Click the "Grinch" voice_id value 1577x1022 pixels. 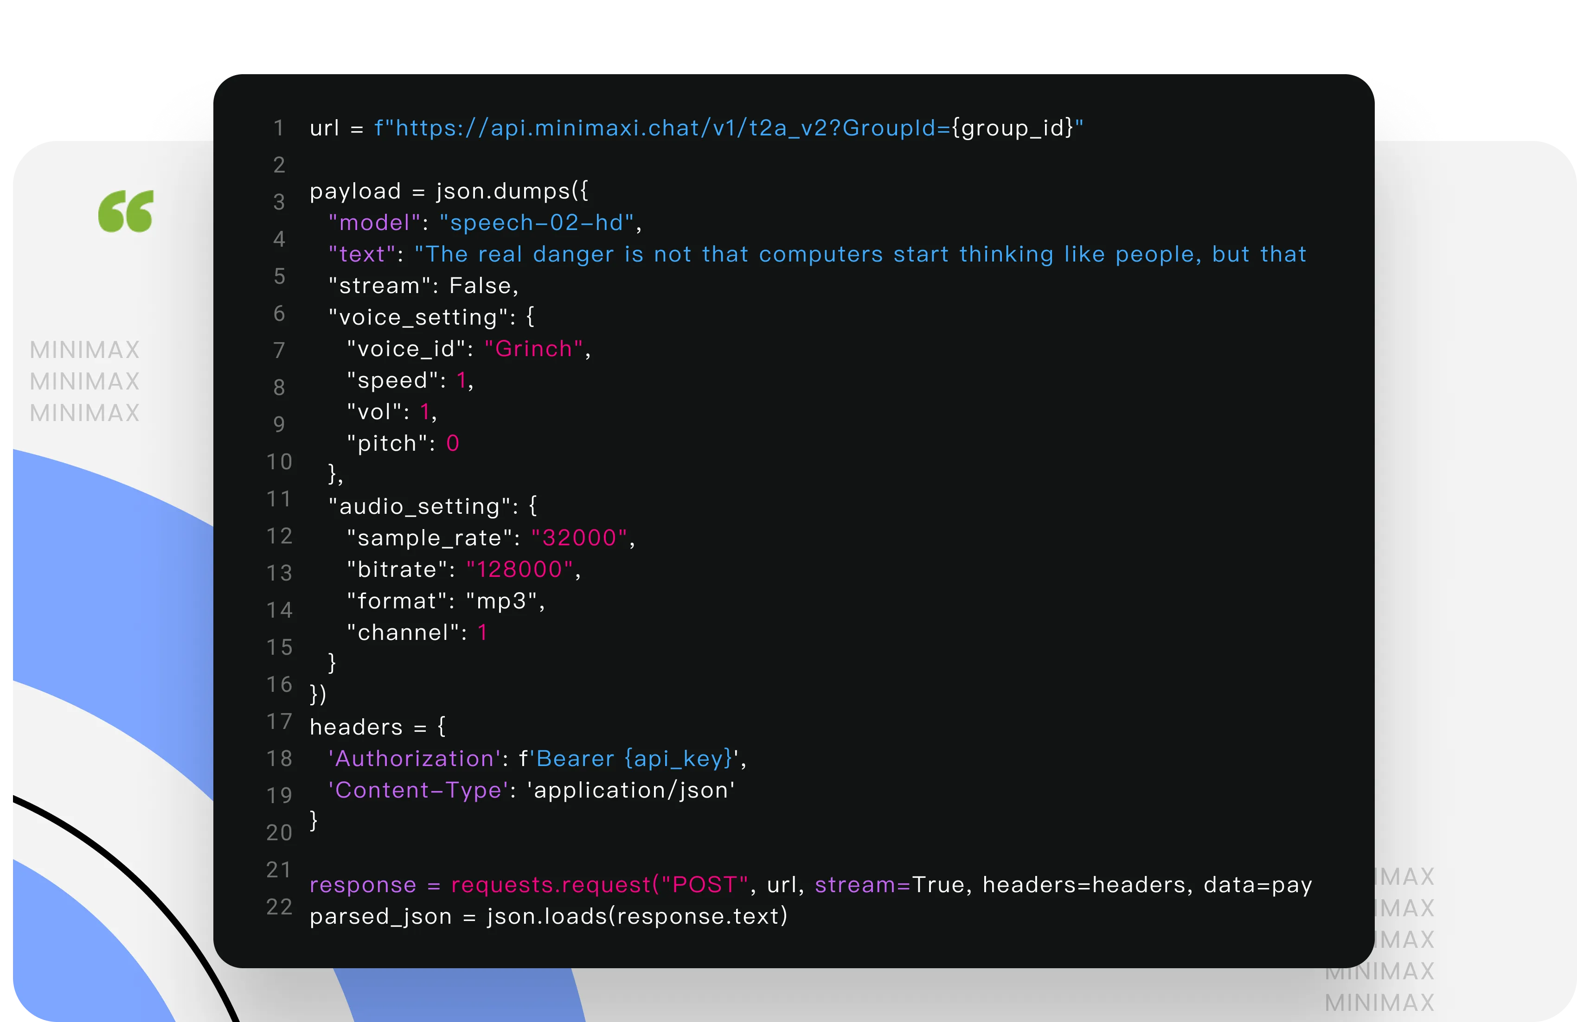pyautogui.click(x=533, y=348)
